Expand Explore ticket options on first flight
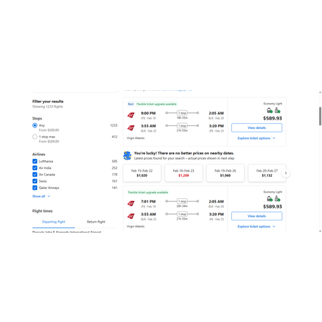 click(x=256, y=138)
